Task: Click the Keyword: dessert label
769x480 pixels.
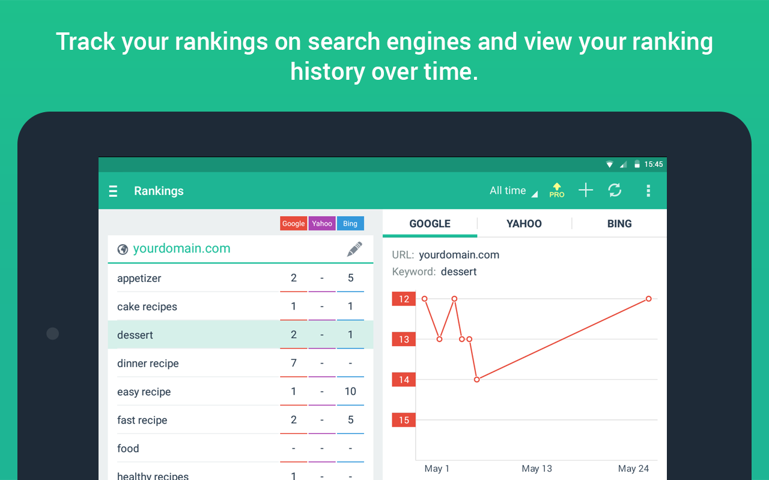Action: click(434, 272)
